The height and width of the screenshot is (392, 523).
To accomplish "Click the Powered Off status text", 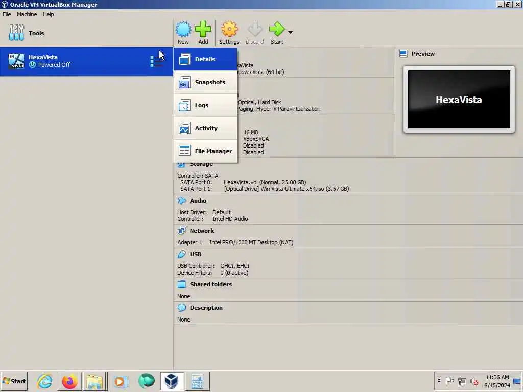I will pos(54,65).
